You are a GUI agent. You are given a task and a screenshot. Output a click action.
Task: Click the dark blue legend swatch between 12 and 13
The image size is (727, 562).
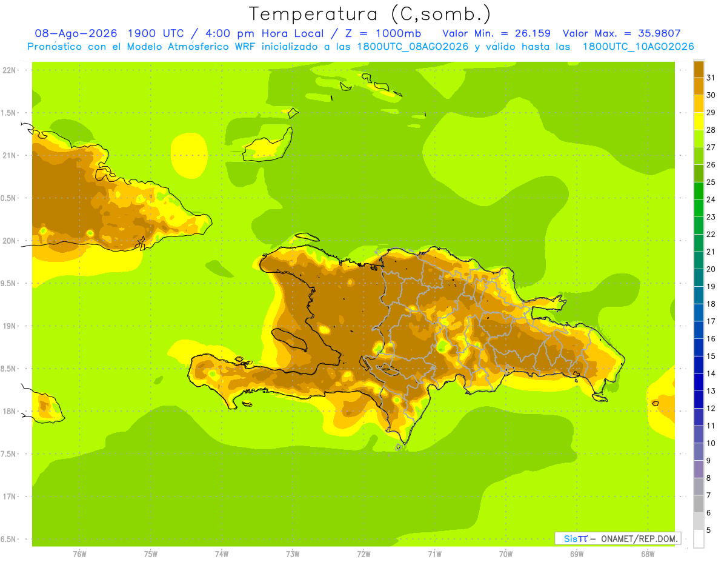699,400
